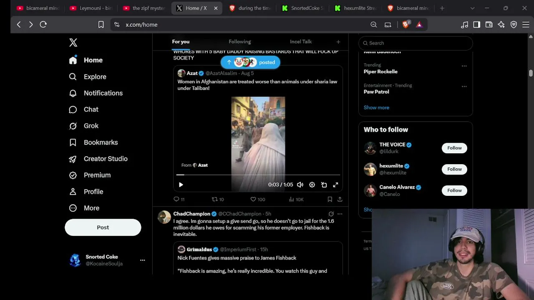The width and height of the screenshot is (534, 300).
Task: Open Grimaldus's profile in quoted post
Action: coord(199,250)
